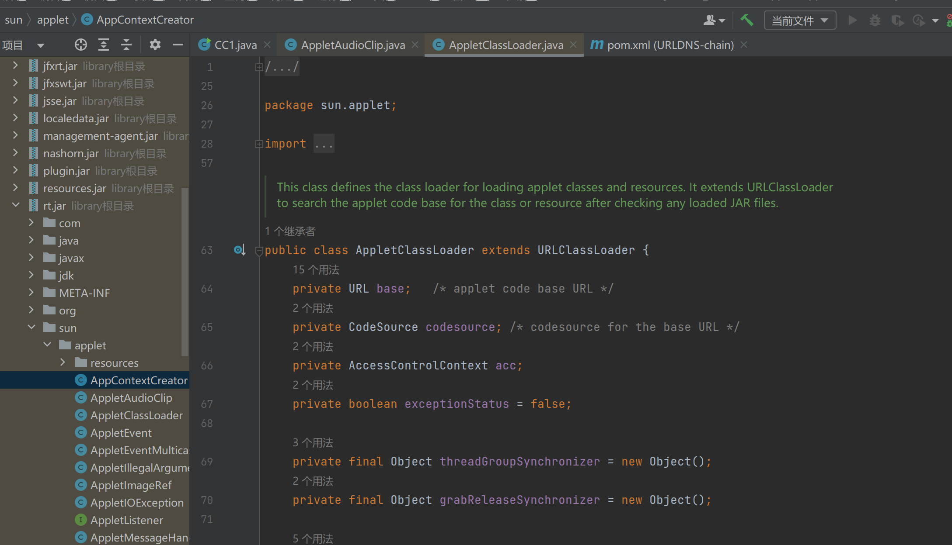The image size is (952, 545).
Task: Open the 项目 view selector dropdown
Action: (24, 45)
